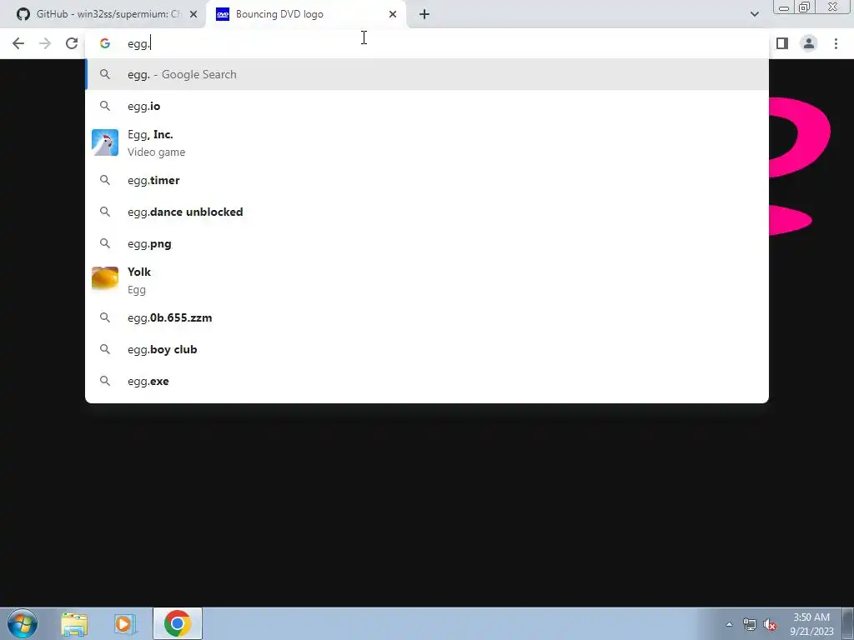Open the clock showing 3:50 AM

click(811, 624)
